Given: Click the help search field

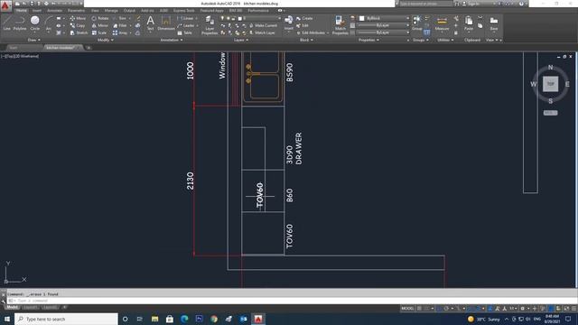Looking at the screenshot, I should [x=425, y=4].
